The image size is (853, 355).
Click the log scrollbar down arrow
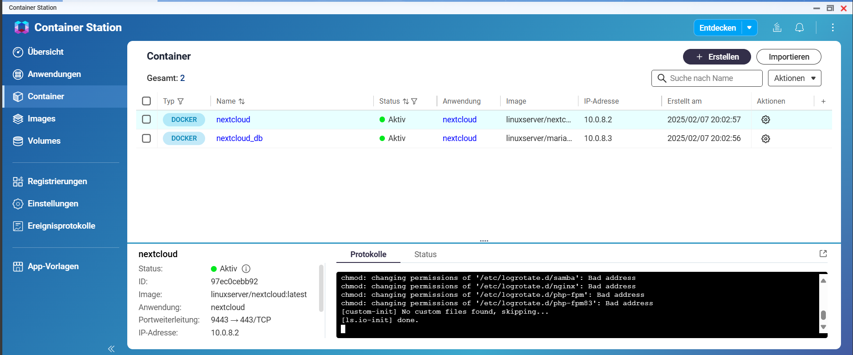(x=823, y=327)
